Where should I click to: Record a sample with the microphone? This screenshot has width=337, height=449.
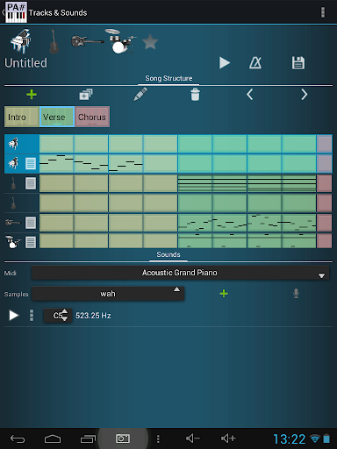[x=296, y=294]
